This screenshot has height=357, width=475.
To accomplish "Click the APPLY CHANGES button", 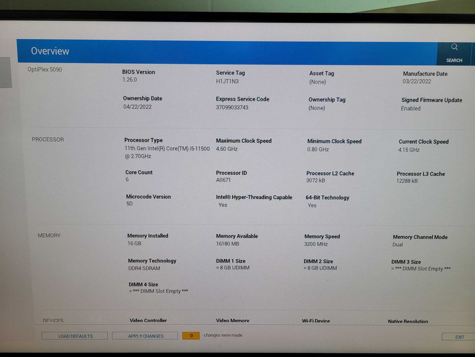I will [145, 336].
